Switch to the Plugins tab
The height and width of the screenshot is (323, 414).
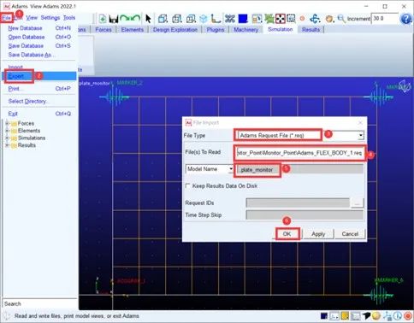(216, 30)
